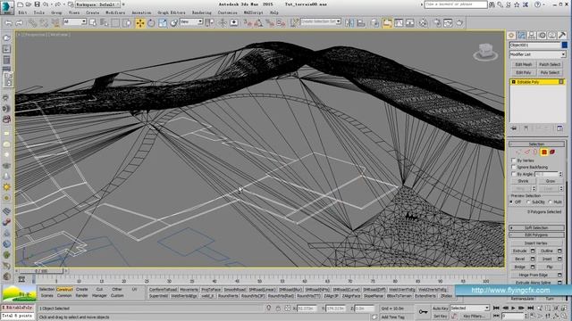Expand the Soft Selection rollout
Image resolution: width=572 pixels, height=321 pixels.
(536, 228)
